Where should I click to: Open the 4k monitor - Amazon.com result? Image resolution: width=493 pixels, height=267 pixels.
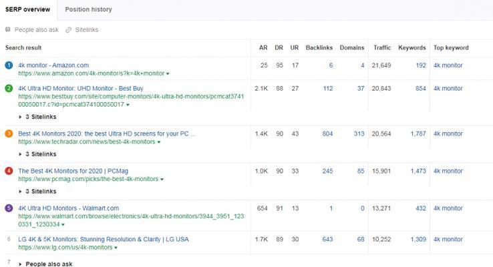click(x=53, y=65)
